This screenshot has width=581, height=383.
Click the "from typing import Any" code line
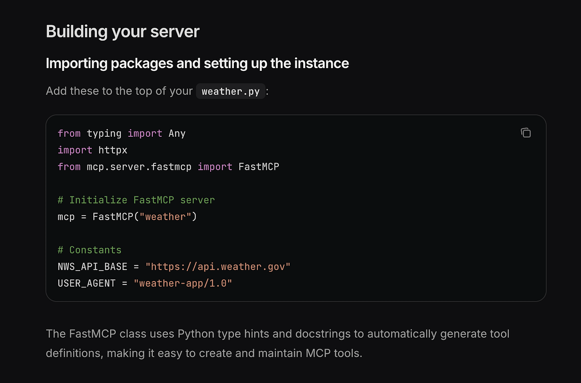pos(121,133)
